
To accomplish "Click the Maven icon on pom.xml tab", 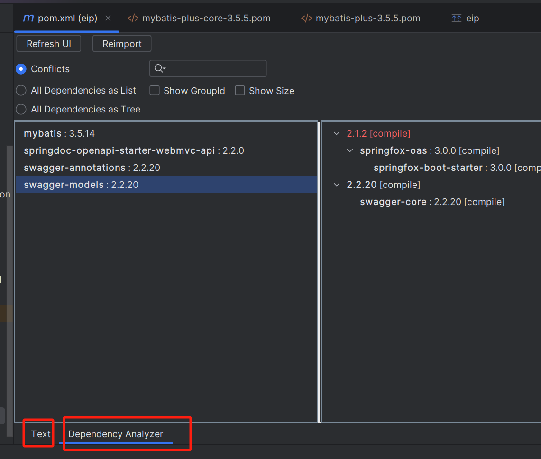I will 28,18.
